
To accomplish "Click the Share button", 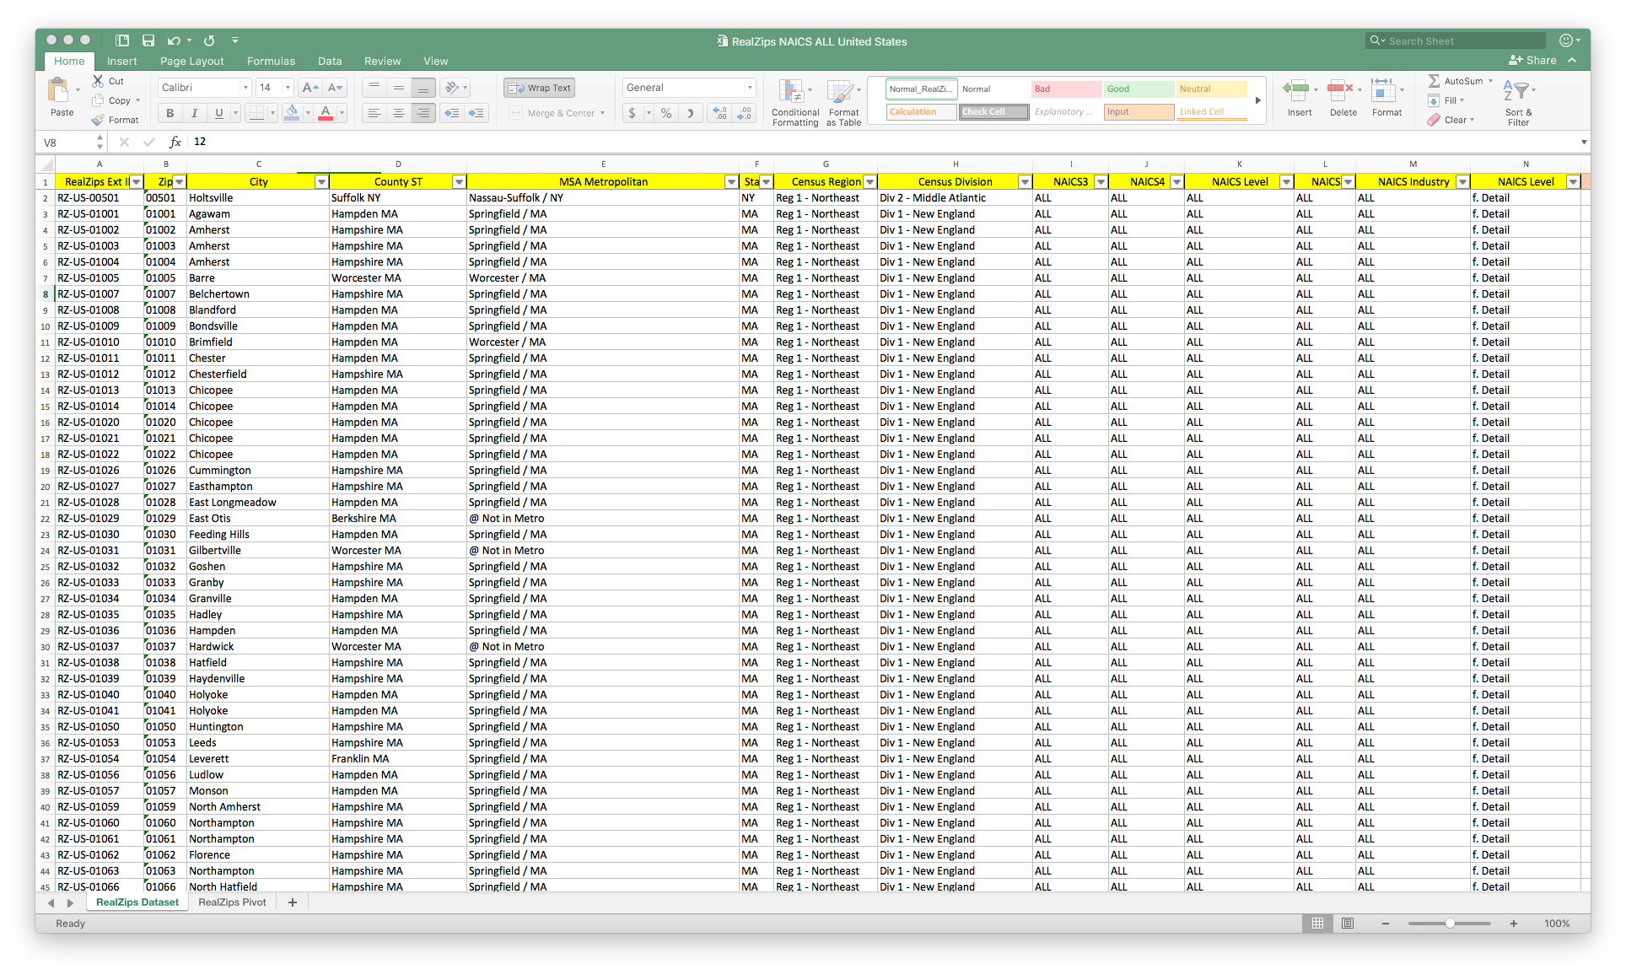I will (1532, 60).
